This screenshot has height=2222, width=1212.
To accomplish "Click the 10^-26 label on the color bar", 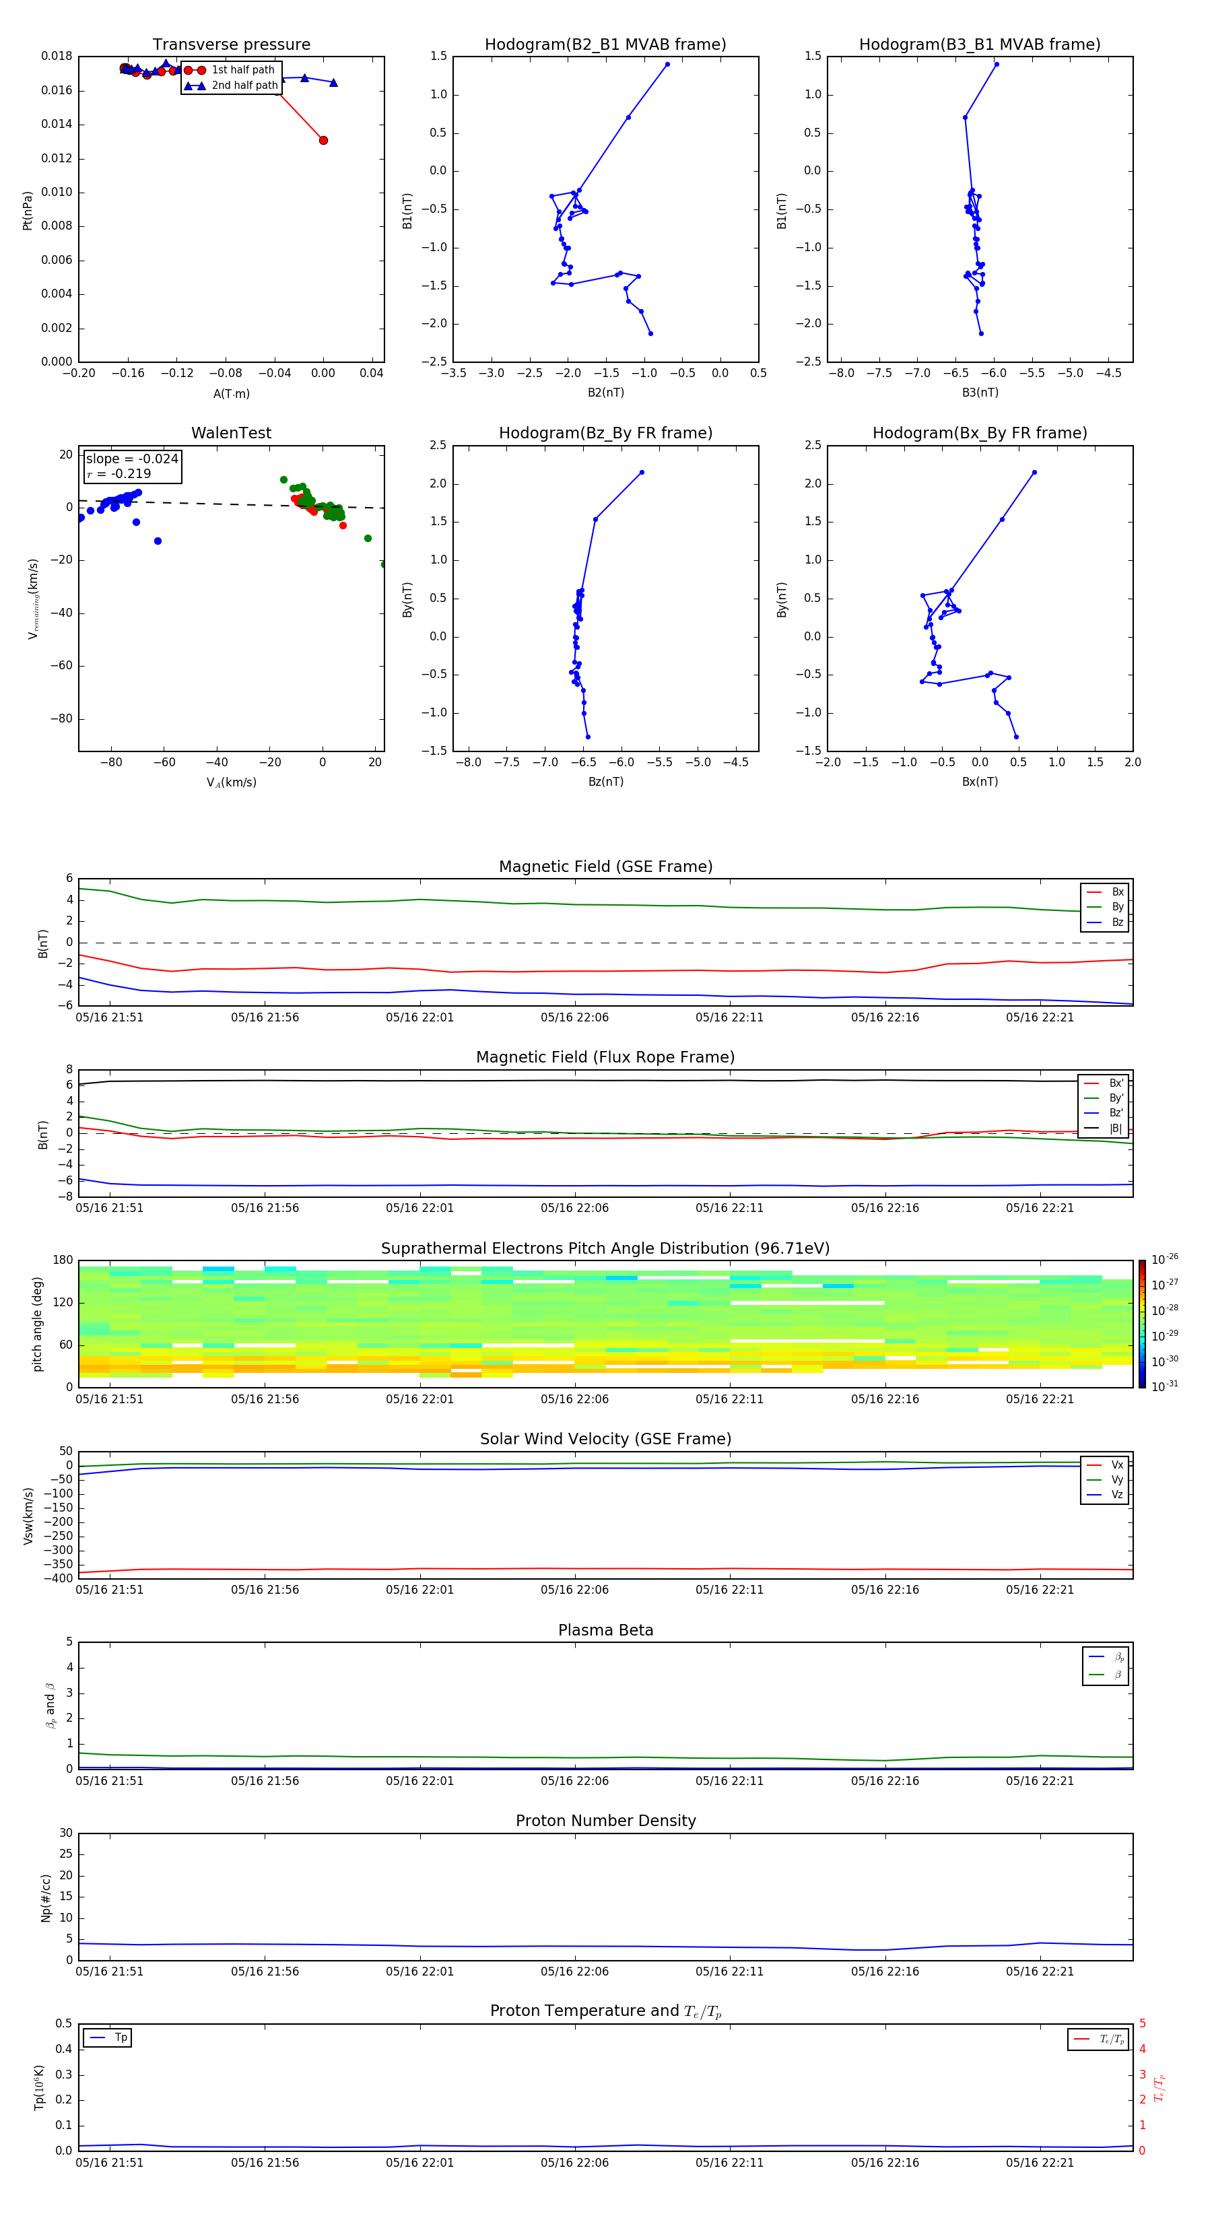I will click(x=1165, y=1259).
